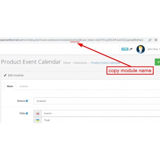Image resolution: width=160 pixels, height=160 pixels.
Task: Switch to the Main tab
Action: pos(10,86)
